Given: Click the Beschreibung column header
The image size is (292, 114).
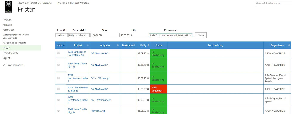Looking at the screenshot, I should click(x=215, y=45).
